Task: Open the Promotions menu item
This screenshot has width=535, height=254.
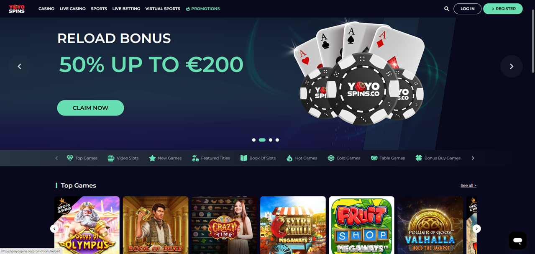Action: 202,9
